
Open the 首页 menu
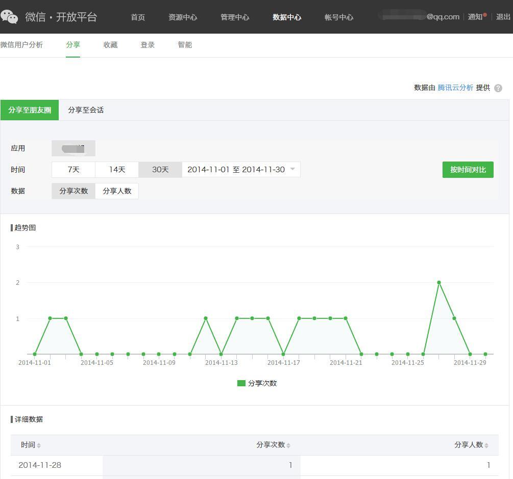click(138, 17)
